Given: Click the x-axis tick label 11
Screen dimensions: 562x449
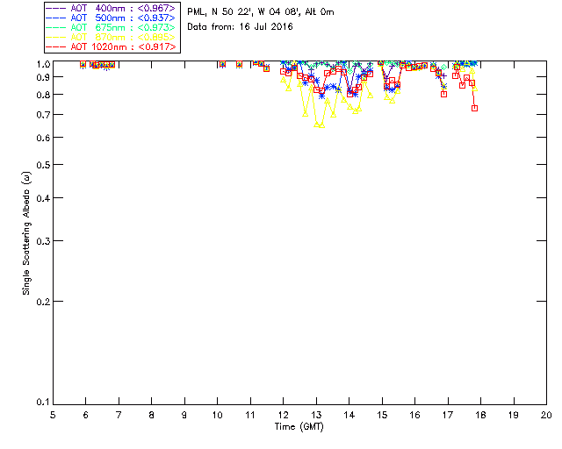Looking at the screenshot, I should [x=250, y=415].
